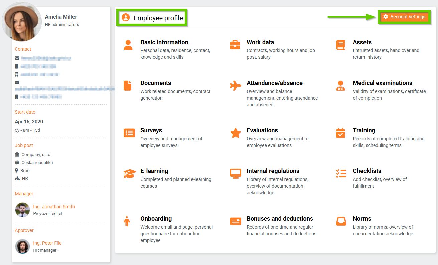Click the Evaluations star icon

(236, 133)
